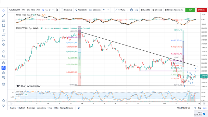Screen dimensions: 208x117
Task: Click the A auto button on time axis
Action: pyautogui.click(x=204, y=103)
